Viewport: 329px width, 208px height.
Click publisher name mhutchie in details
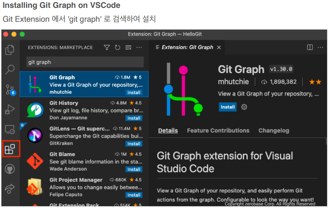coord(233,82)
